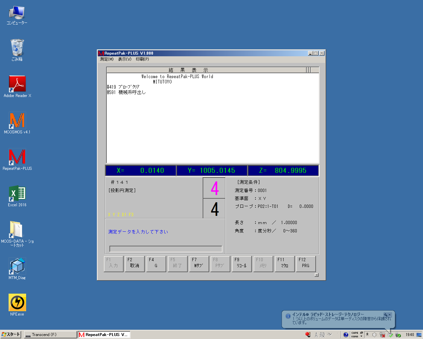Click the black 4 counter display
423x339 pixels.
(214, 209)
